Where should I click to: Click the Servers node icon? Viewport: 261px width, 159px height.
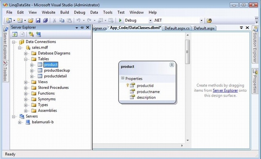coord(22,116)
